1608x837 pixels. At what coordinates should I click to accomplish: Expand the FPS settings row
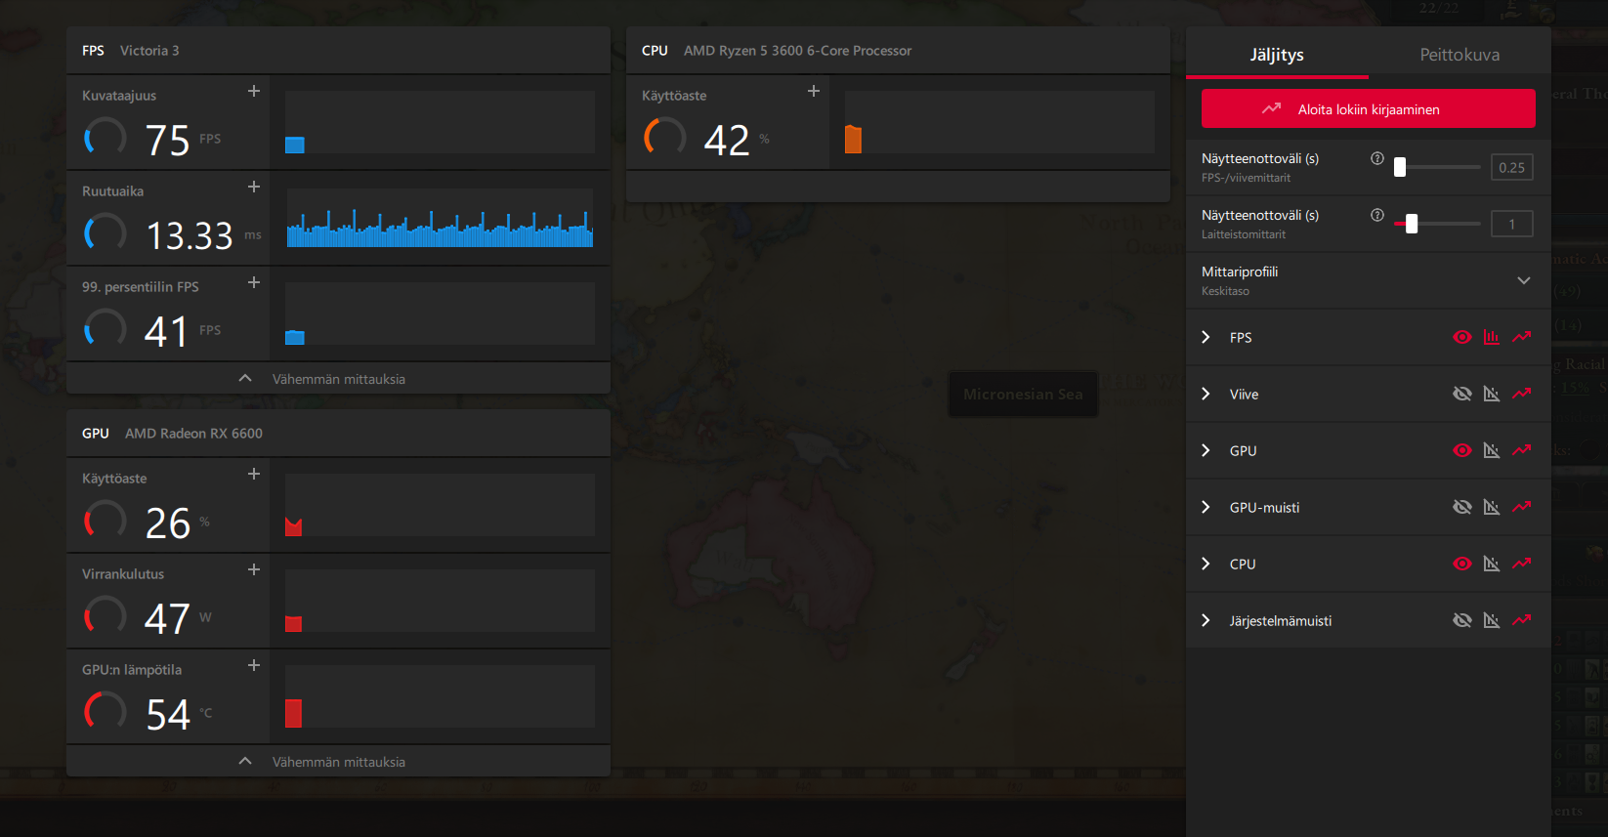click(x=1206, y=337)
